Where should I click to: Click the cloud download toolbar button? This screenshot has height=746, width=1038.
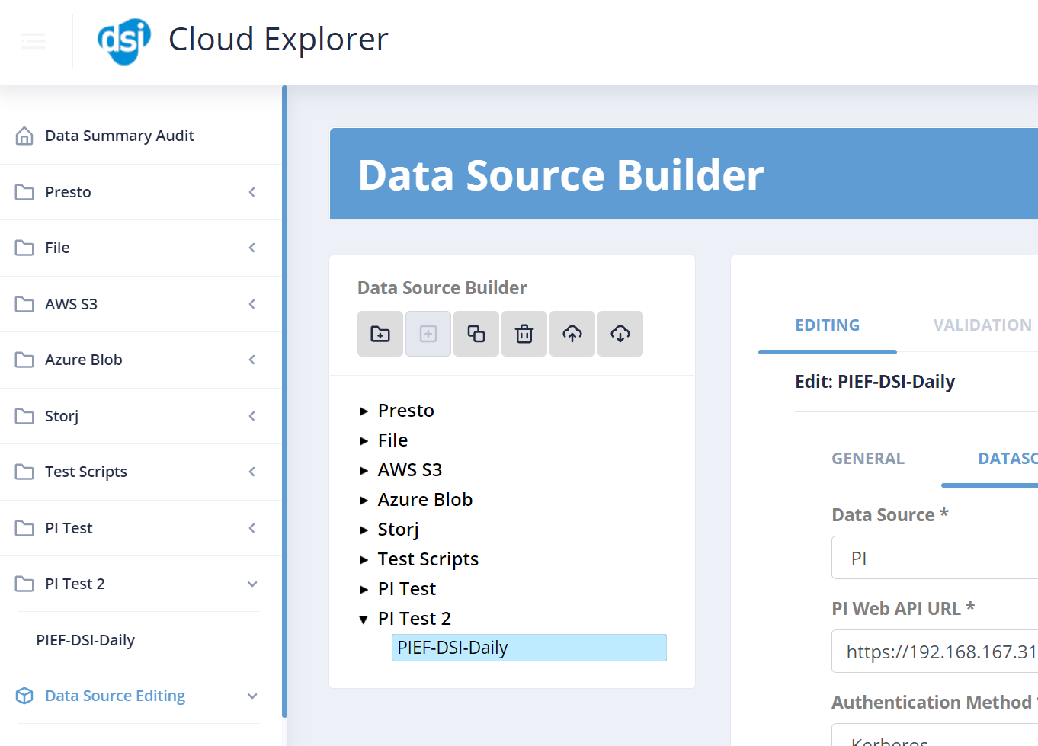pyautogui.click(x=620, y=334)
